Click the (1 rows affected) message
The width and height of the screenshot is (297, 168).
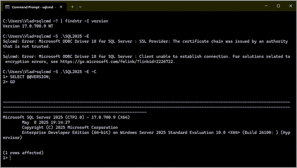23,153
